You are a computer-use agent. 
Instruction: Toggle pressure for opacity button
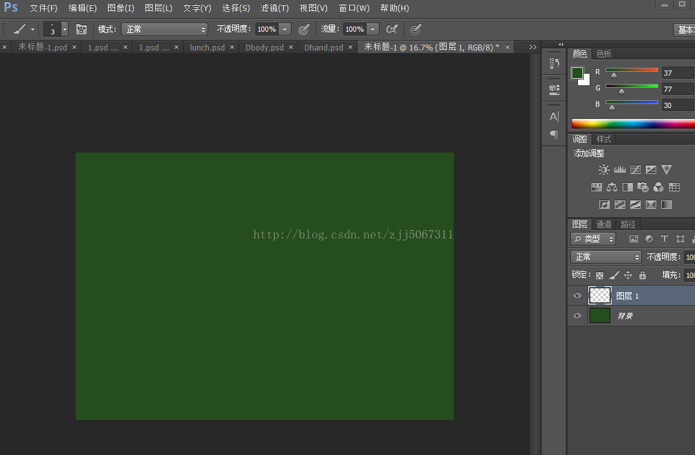304,29
